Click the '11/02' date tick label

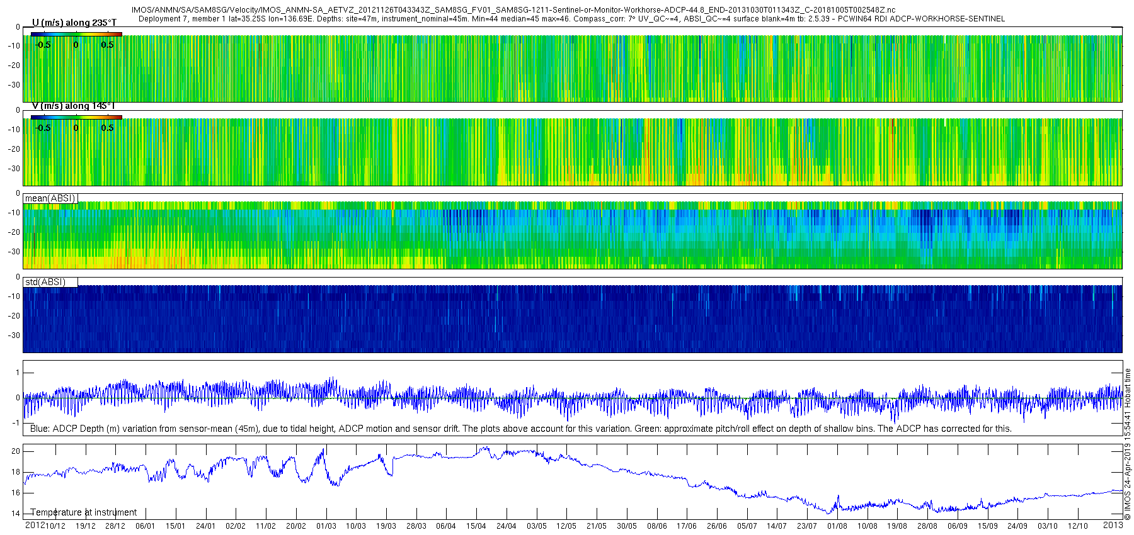pyautogui.click(x=266, y=526)
